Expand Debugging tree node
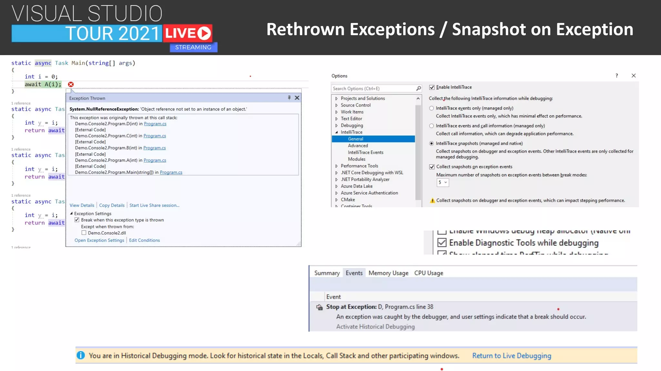Image resolution: width=661 pixels, height=371 pixels. [336, 126]
